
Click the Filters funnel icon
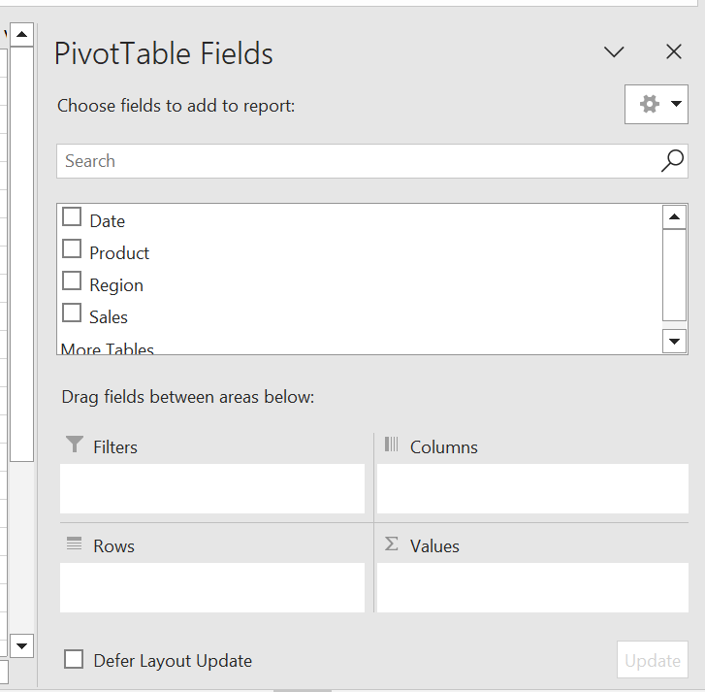pyautogui.click(x=75, y=445)
